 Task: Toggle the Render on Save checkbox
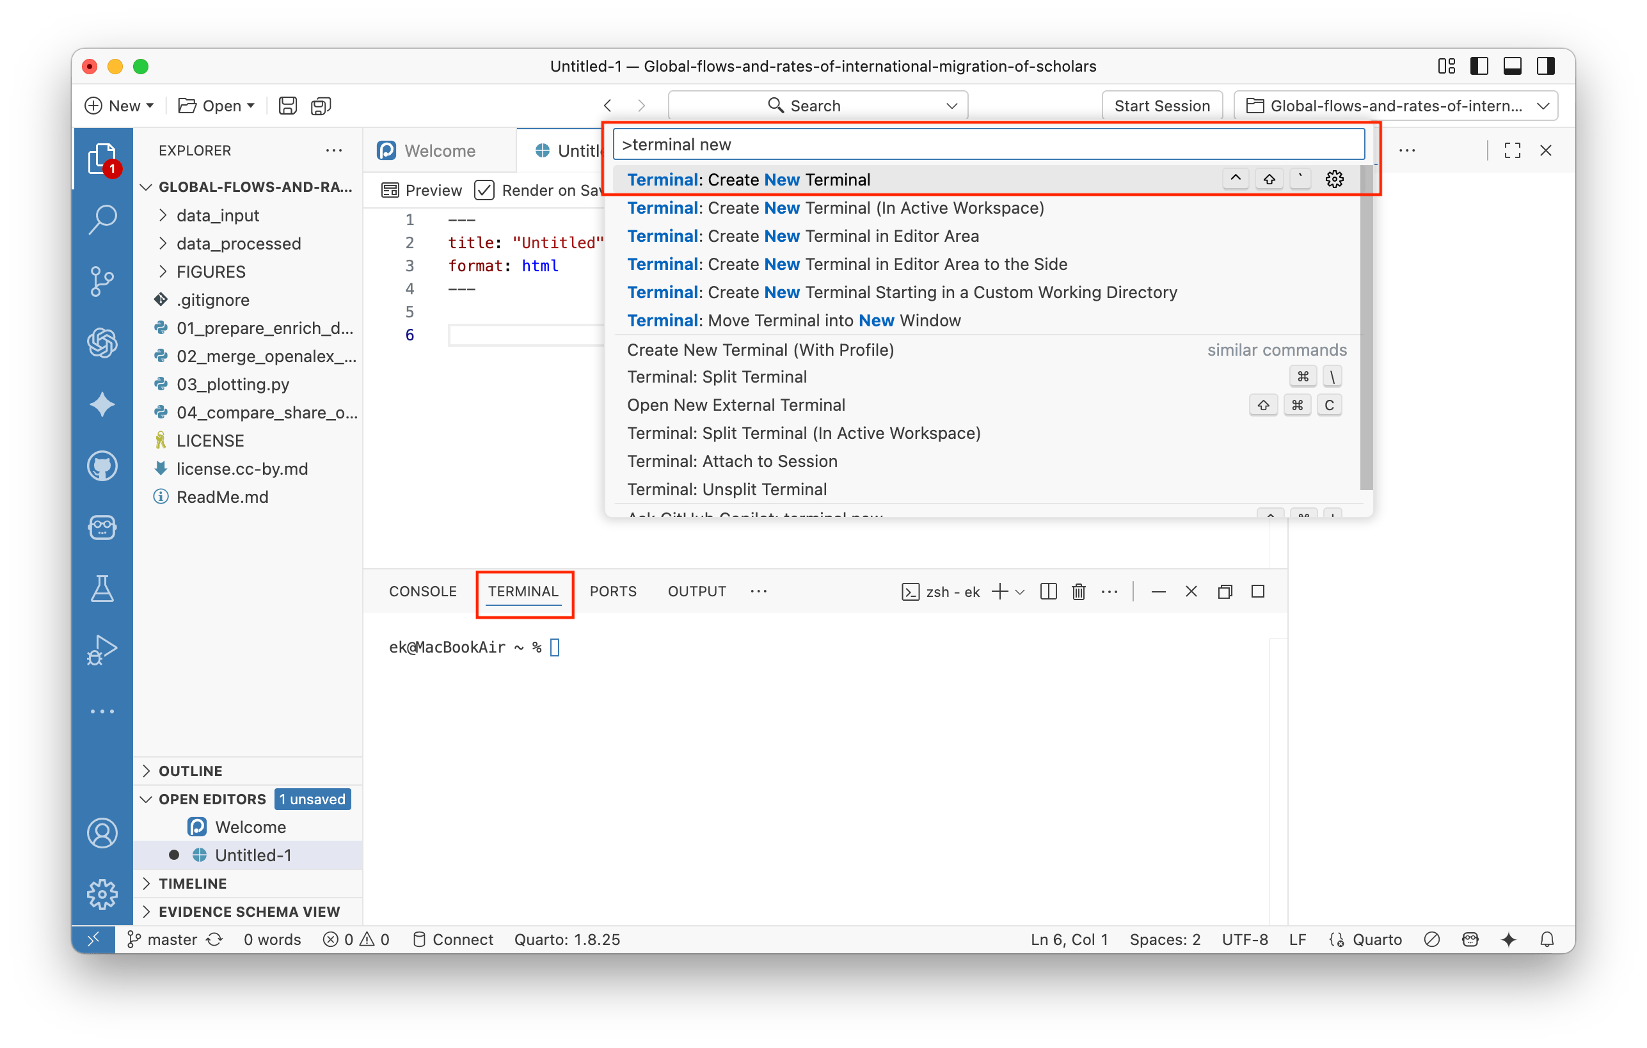[x=484, y=190]
